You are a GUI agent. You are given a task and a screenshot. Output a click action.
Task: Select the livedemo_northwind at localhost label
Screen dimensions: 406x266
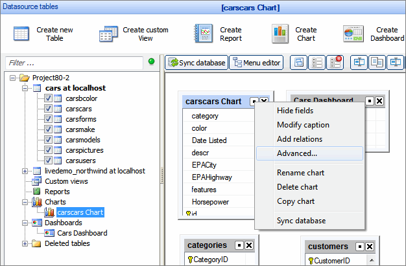95,171
